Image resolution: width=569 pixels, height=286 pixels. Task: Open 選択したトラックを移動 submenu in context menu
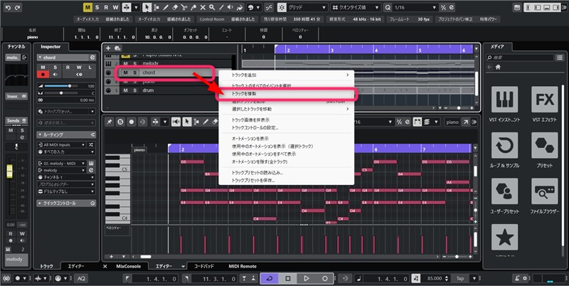click(286, 109)
